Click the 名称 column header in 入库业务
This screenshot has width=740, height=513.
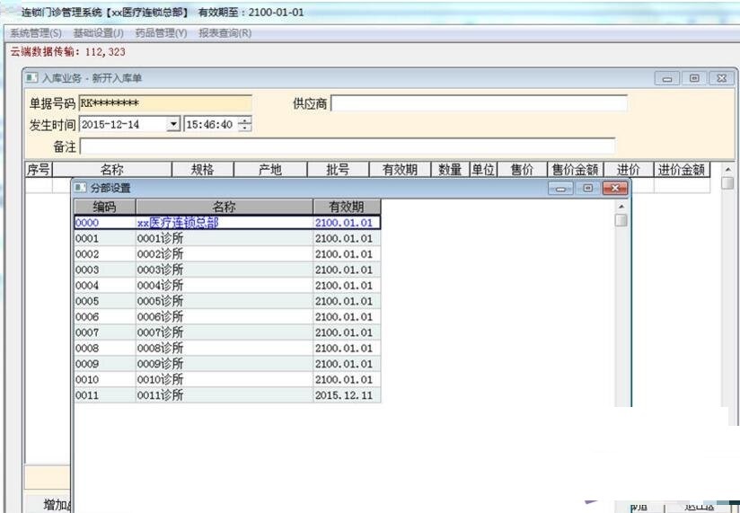click(112, 170)
